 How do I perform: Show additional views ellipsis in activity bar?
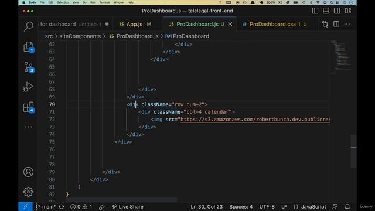pos(28,127)
